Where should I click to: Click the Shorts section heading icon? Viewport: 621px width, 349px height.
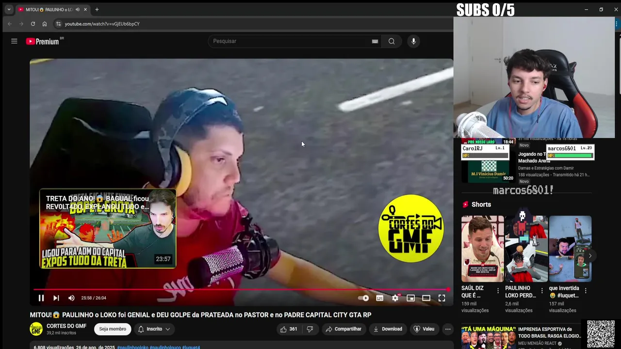coord(465,205)
